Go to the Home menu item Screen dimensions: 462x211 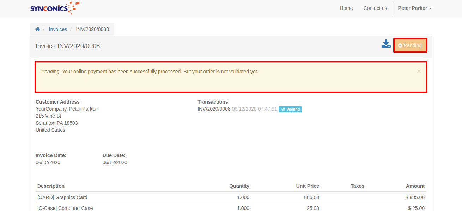click(346, 8)
